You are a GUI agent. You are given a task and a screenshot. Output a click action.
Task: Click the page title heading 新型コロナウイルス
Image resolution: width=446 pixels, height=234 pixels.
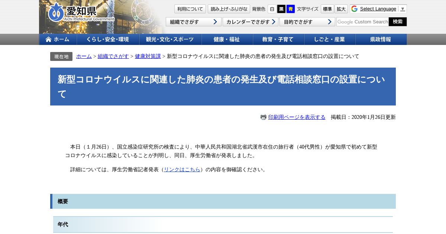coord(223,87)
